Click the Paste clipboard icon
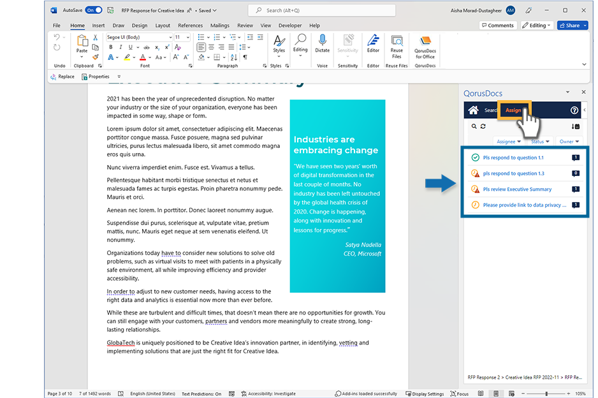598x398 pixels. 82,41
